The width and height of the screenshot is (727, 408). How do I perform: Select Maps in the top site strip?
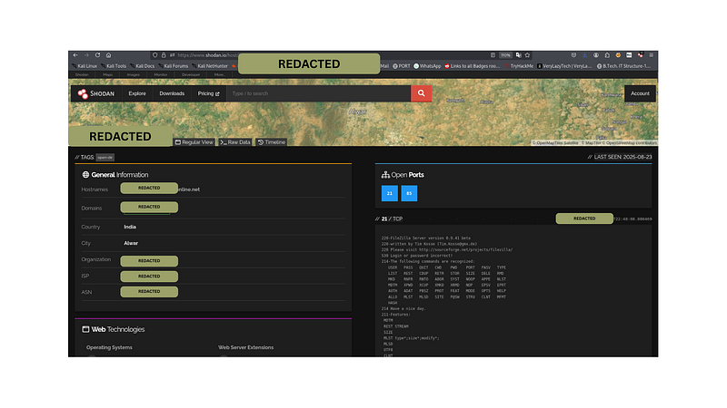107,74
